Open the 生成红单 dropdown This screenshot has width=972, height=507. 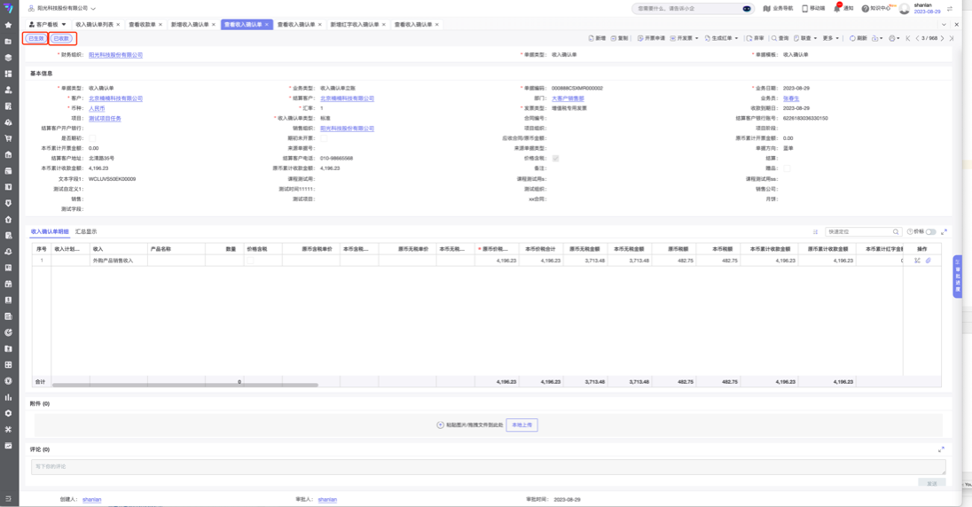pyautogui.click(x=720, y=39)
